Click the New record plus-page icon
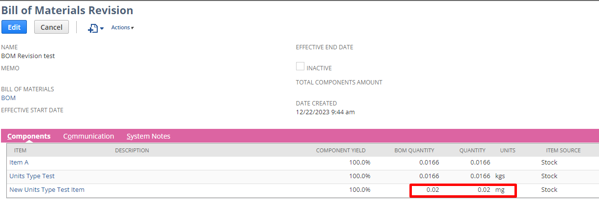 click(x=92, y=28)
